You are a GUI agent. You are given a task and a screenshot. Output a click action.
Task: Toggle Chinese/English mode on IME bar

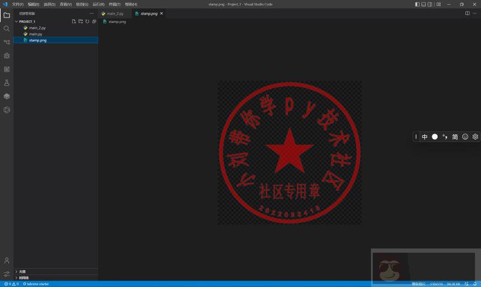point(424,137)
